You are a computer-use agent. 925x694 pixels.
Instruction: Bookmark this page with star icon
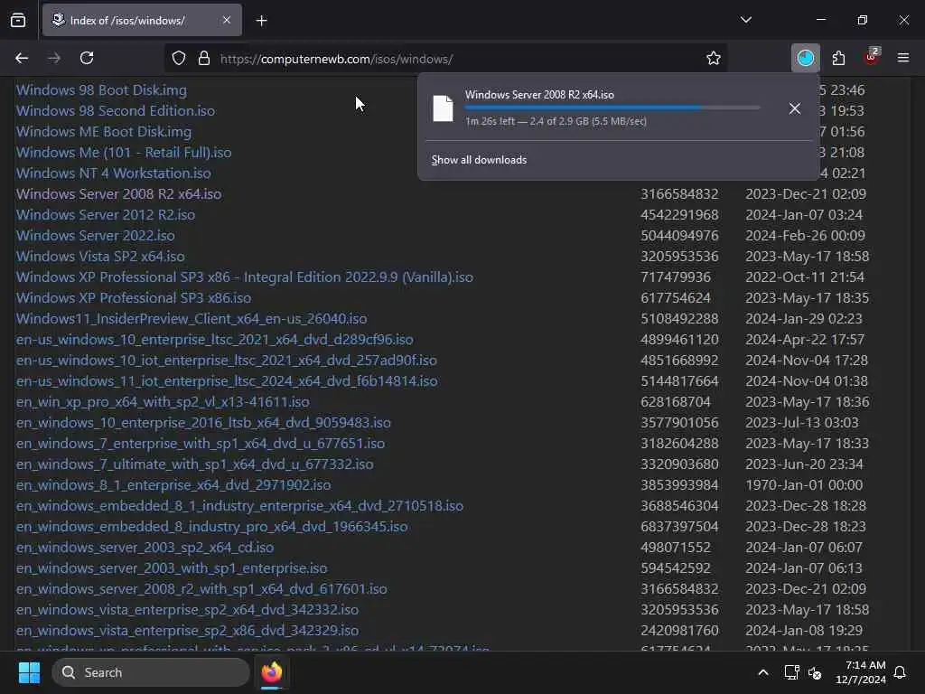[x=714, y=59]
